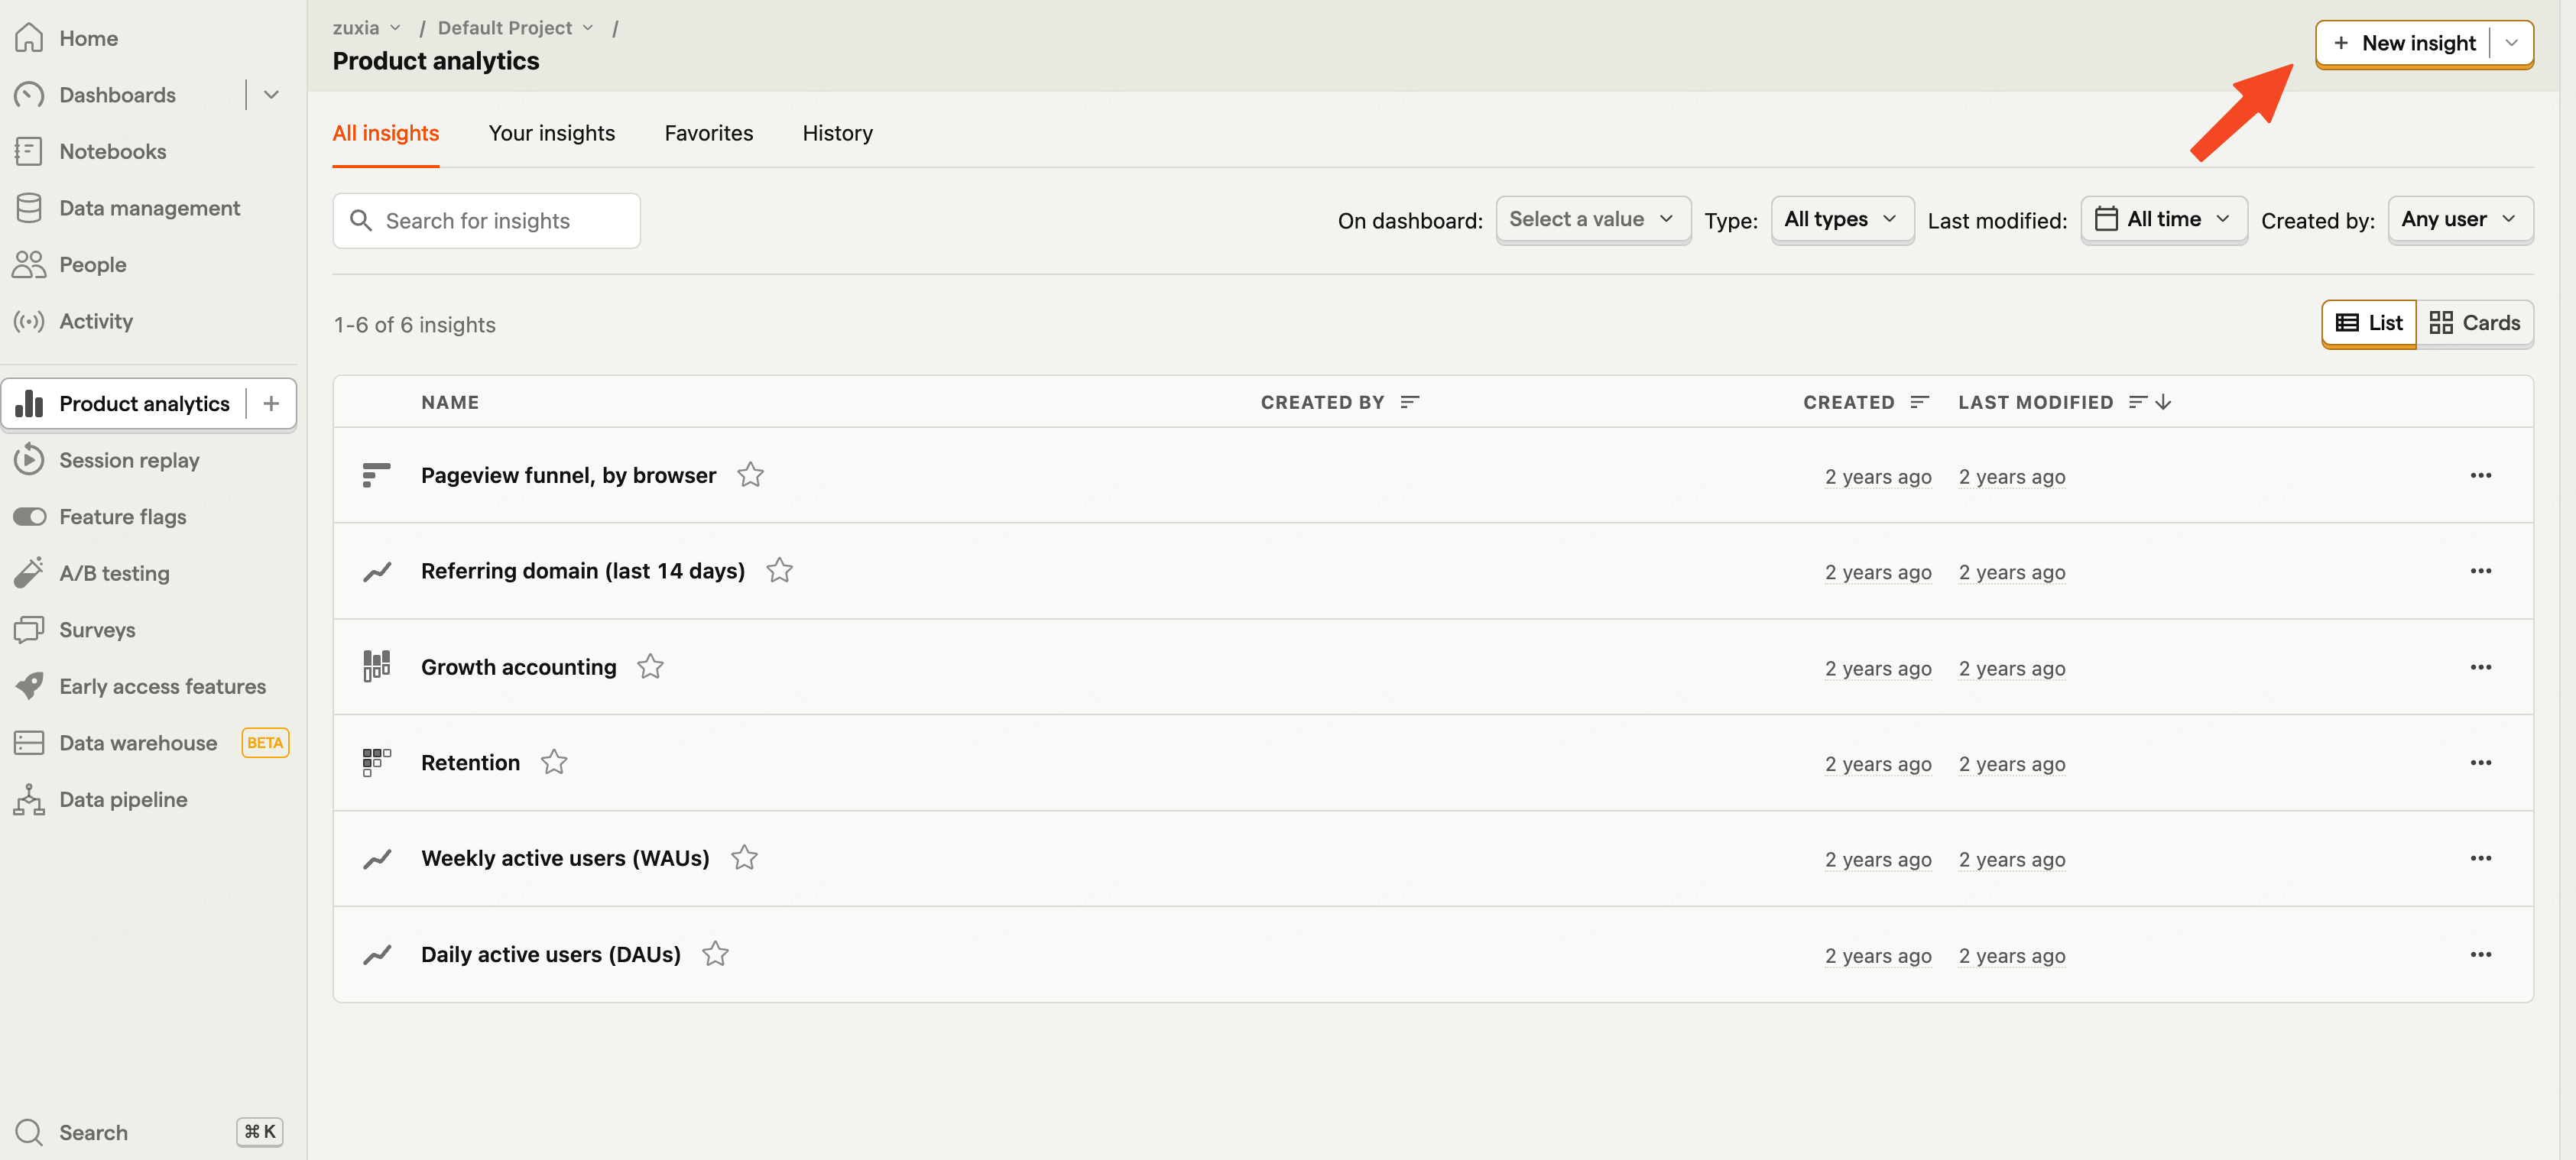Screen dimensions: 2576x1160
Task: Expand the New insight dropdown arrow
Action: [x=2511, y=43]
